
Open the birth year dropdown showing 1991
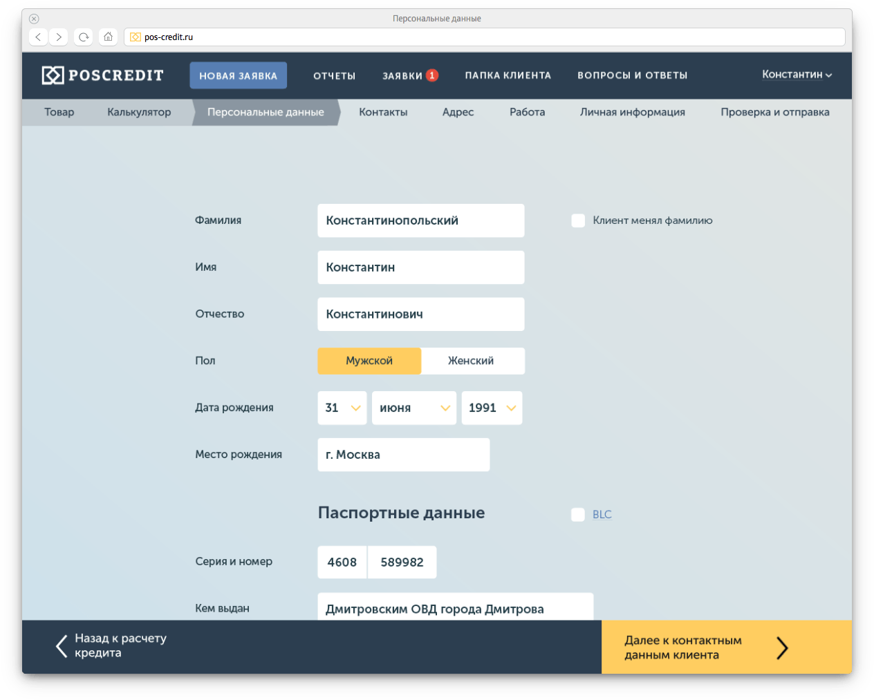tap(492, 408)
